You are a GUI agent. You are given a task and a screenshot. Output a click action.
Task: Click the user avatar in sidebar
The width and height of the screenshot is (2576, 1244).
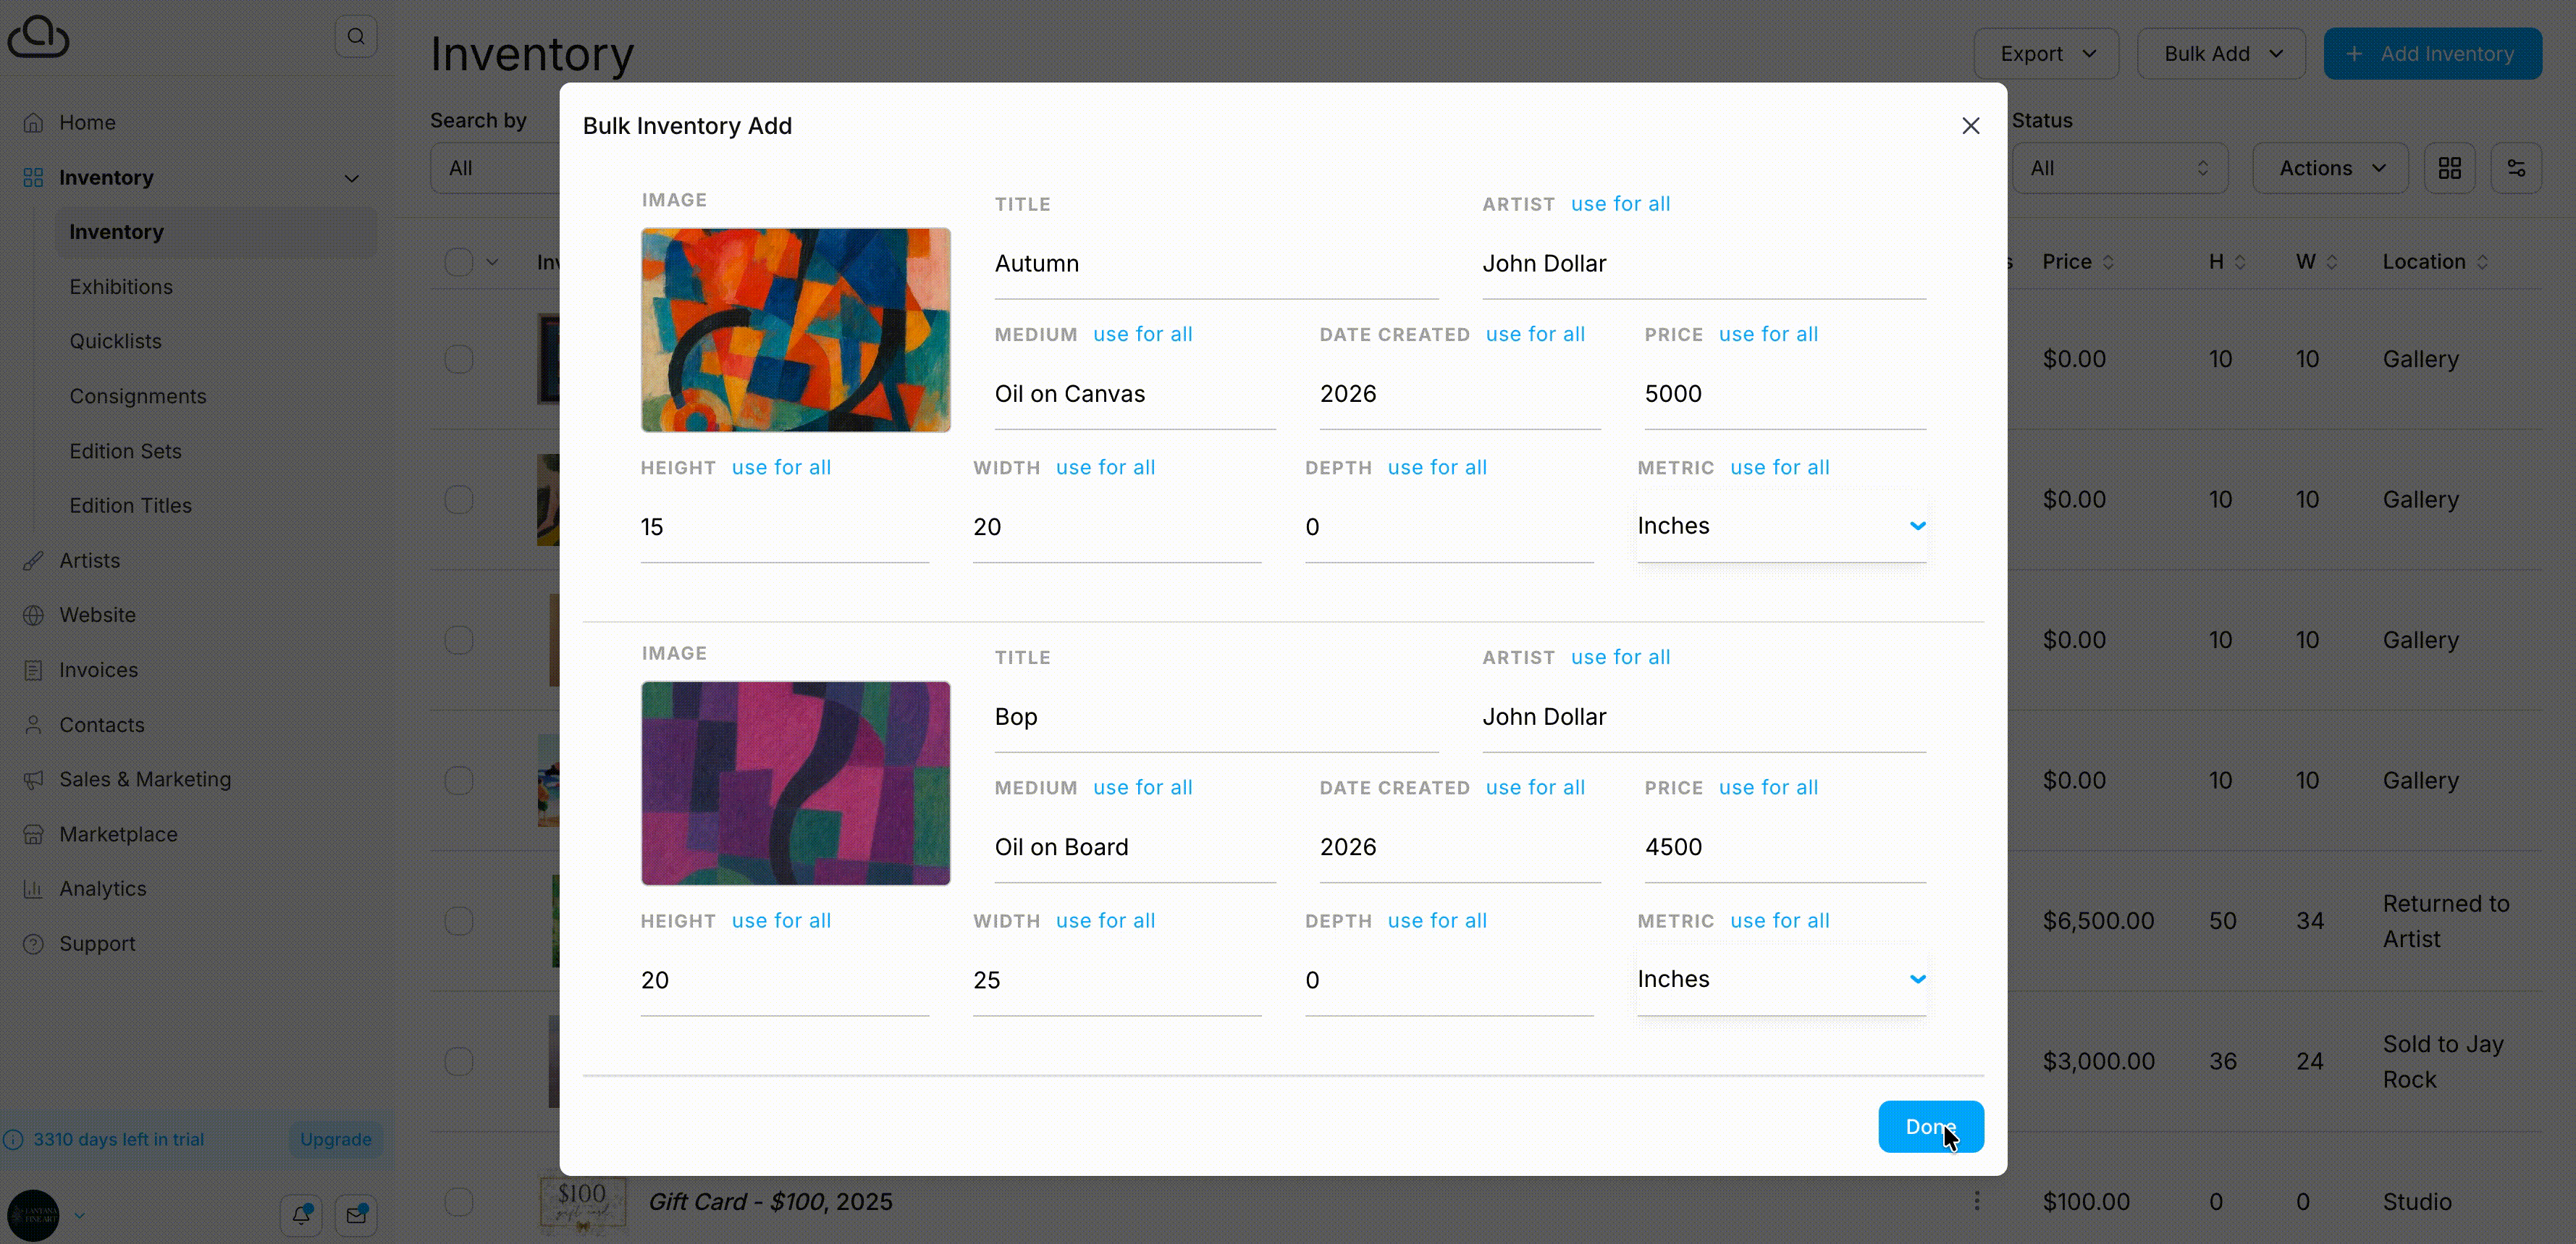(33, 1215)
